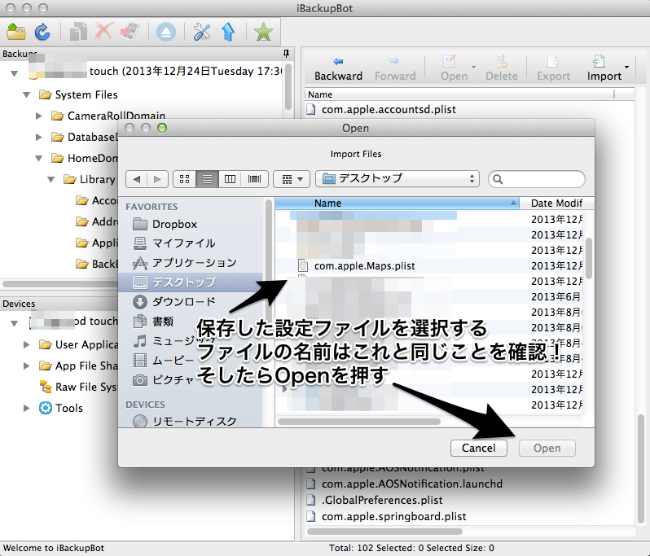Click the Name column header in main list
The height and width of the screenshot is (556, 650).
tap(459, 94)
